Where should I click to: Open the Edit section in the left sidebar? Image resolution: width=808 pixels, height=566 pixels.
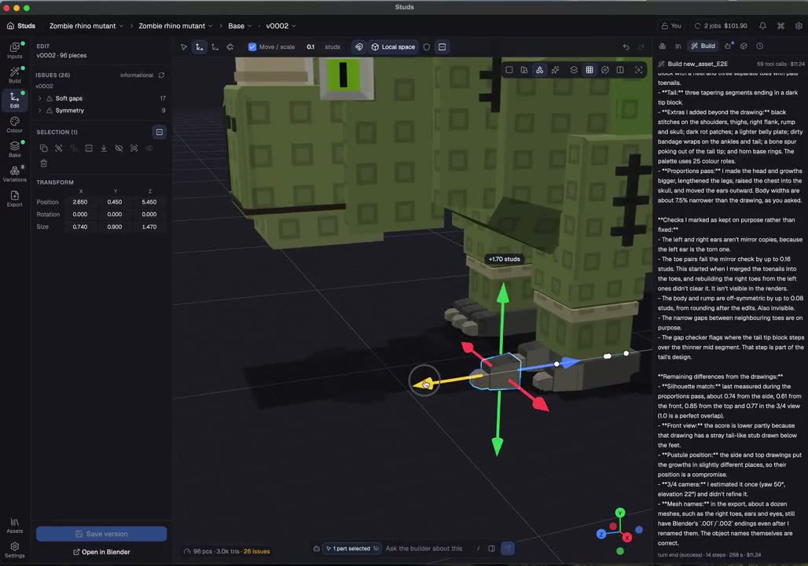point(14,100)
